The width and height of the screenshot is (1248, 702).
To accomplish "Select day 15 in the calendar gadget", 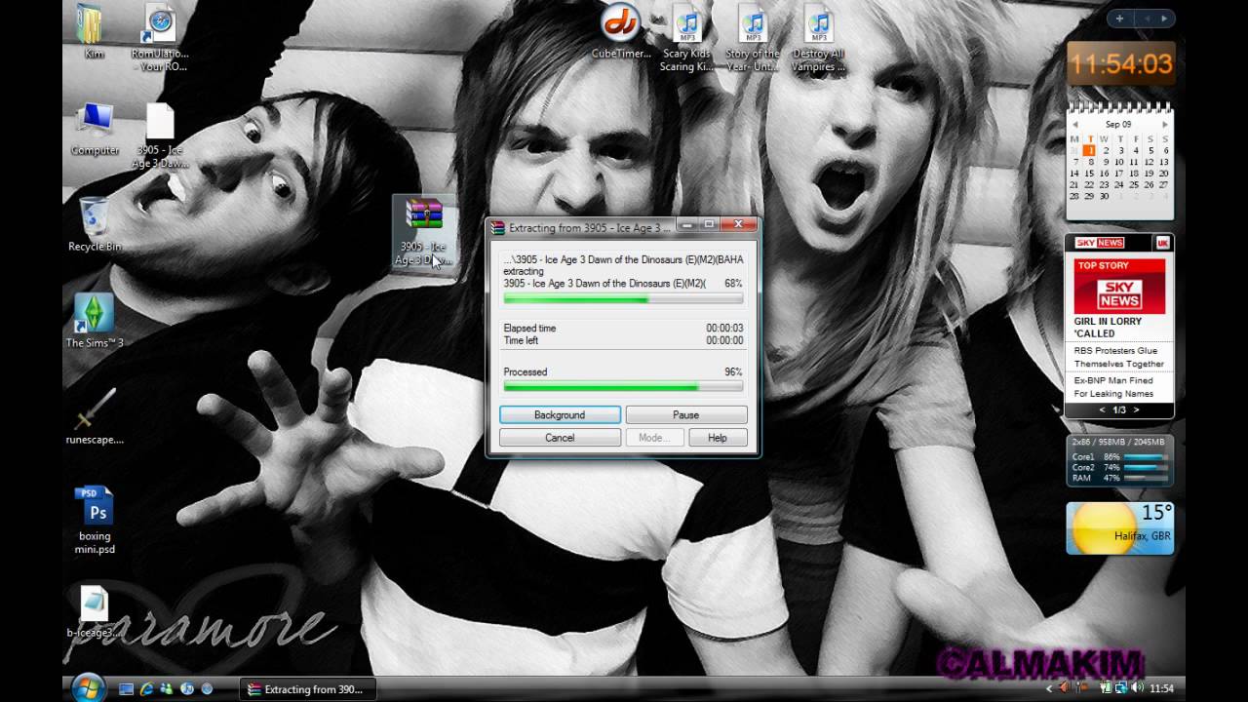I will 1089,174.
